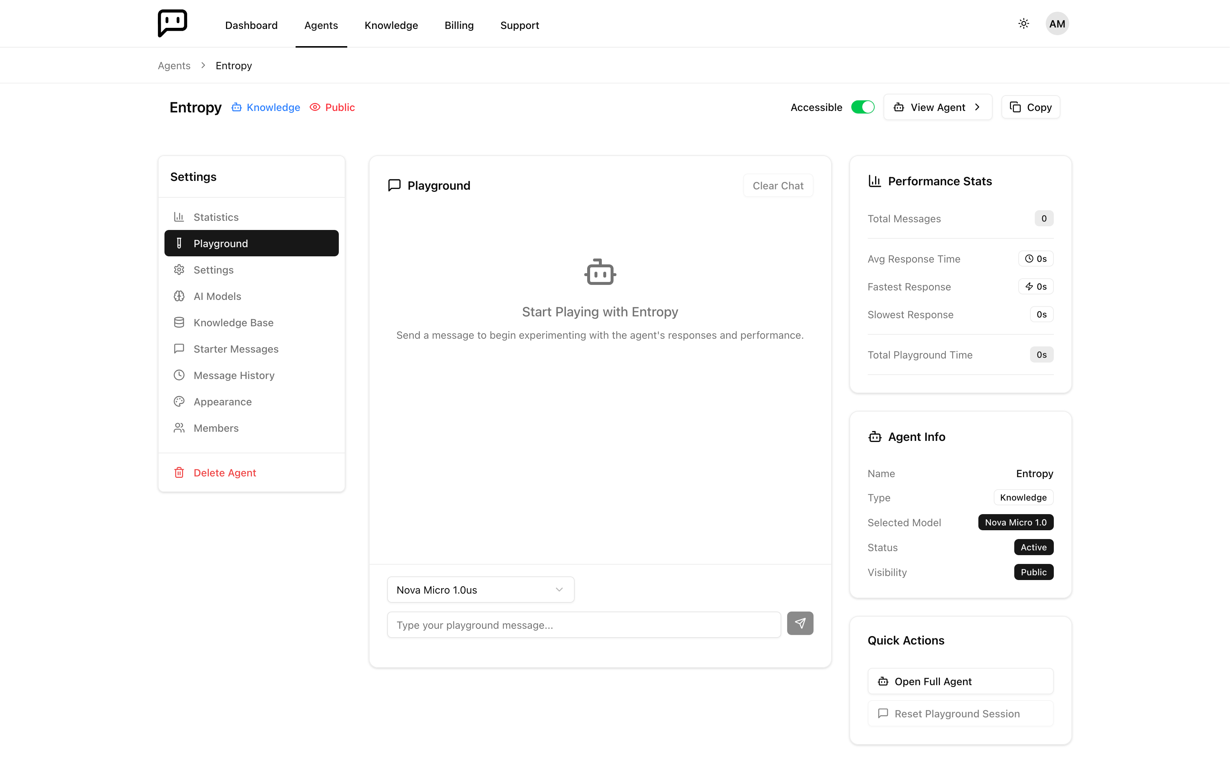Open AI Models in settings sidebar
The height and width of the screenshot is (769, 1230).
(251, 297)
